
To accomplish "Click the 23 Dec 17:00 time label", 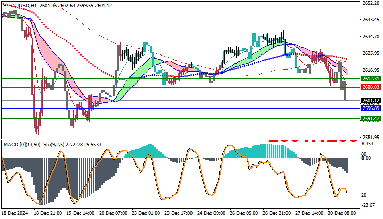I will (x=179, y=213).
